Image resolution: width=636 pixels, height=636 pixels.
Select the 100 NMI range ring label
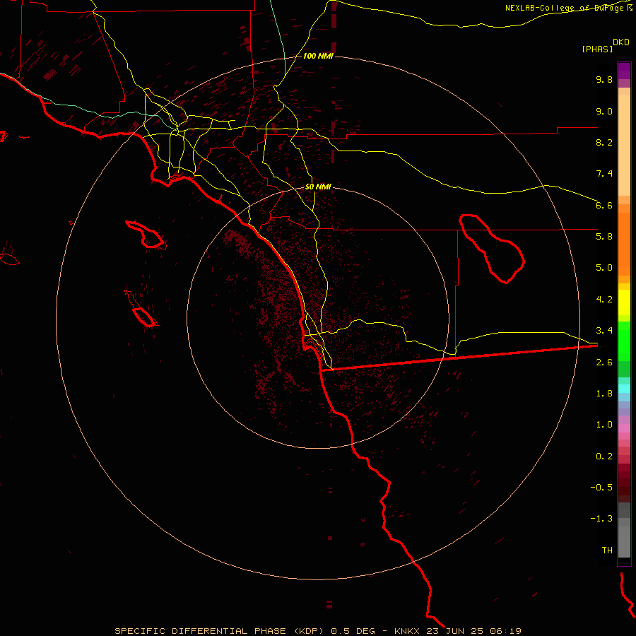click(318, 56)
